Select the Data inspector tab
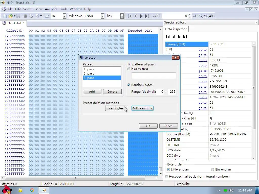The width and height of the screenshot is (259, 194). (176, 29)
